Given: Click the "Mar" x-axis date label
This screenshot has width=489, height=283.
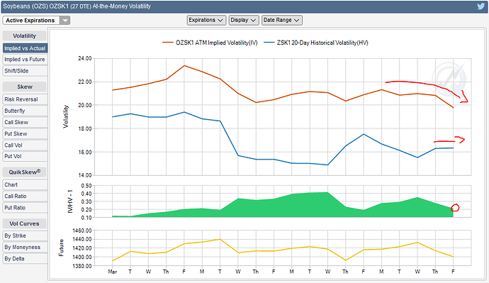Looking at the screenshot, I should 112,272.
